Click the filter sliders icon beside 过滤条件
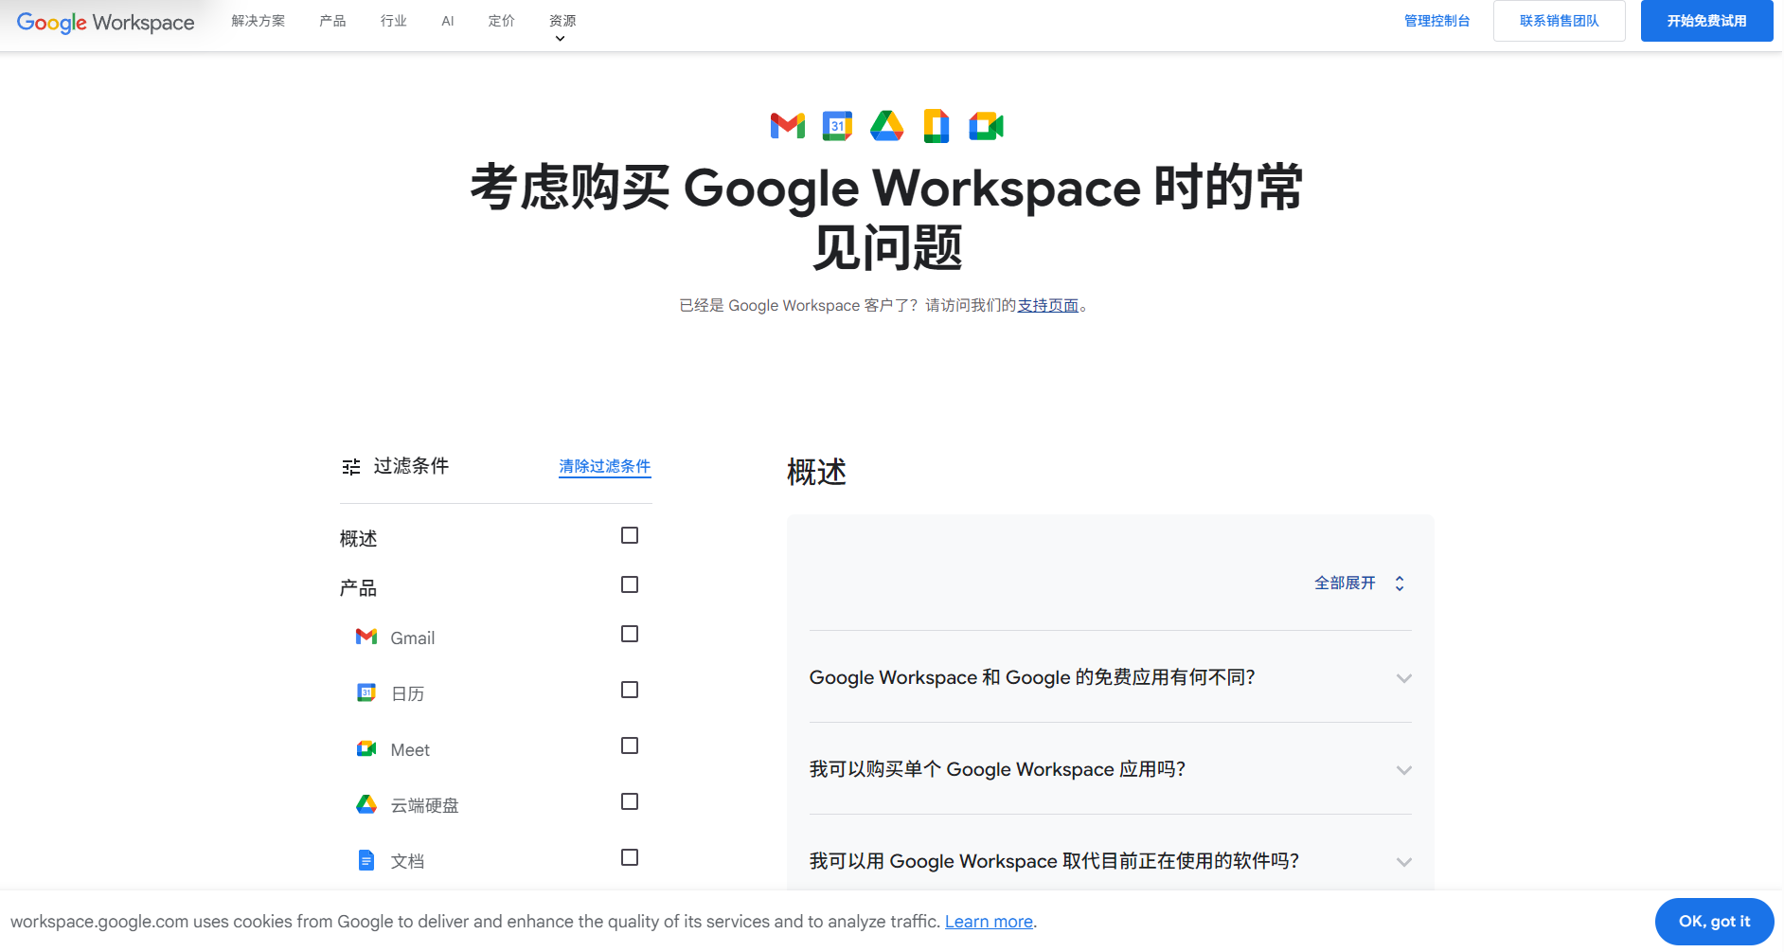 pyautogui.click(x=351, y=467)
